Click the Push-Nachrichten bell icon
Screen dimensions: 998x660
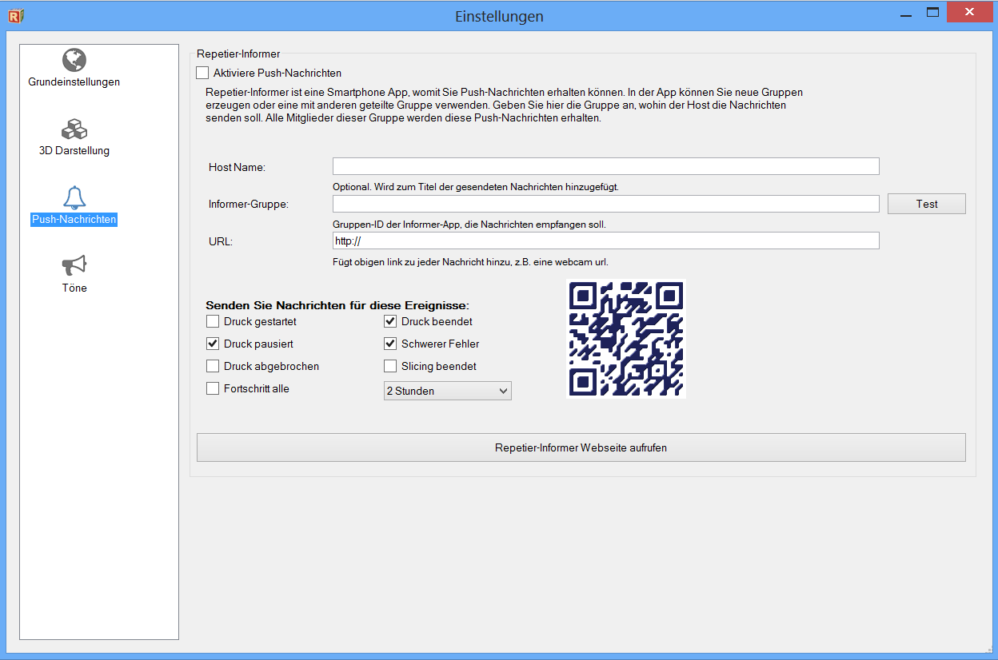click(x=74, y=197)
